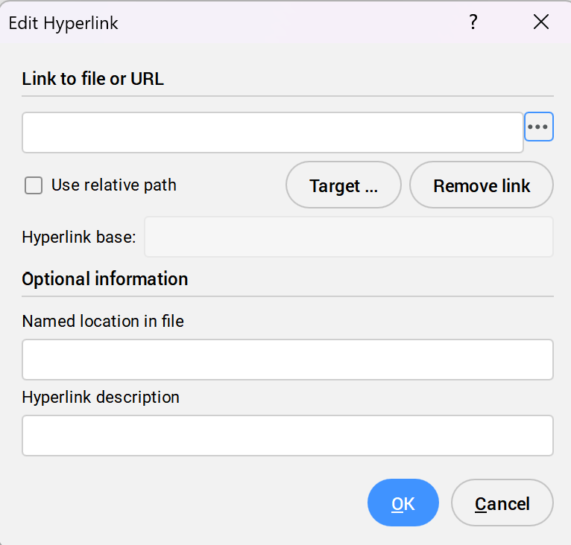Dismiss the dialog using Cancel

(x=502, y=503)
